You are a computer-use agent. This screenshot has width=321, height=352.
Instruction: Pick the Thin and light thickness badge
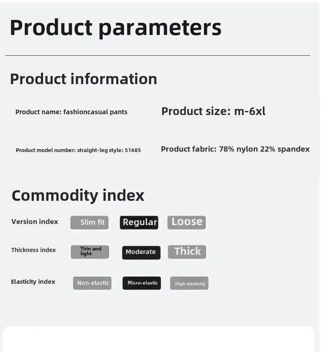[90, 252]
